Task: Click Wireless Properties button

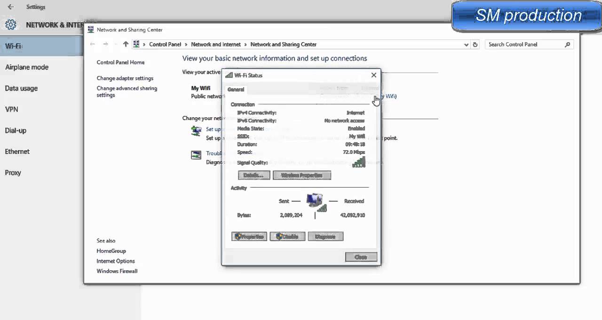Action: click(302, 175)
